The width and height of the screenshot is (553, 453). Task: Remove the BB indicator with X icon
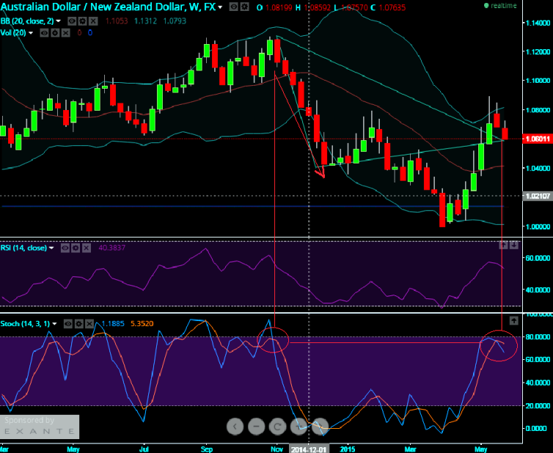pos(93,21)
